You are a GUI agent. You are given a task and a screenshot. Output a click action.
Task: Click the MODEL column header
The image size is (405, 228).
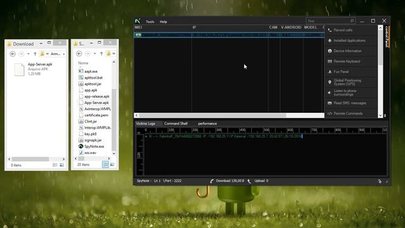(311, 27)
